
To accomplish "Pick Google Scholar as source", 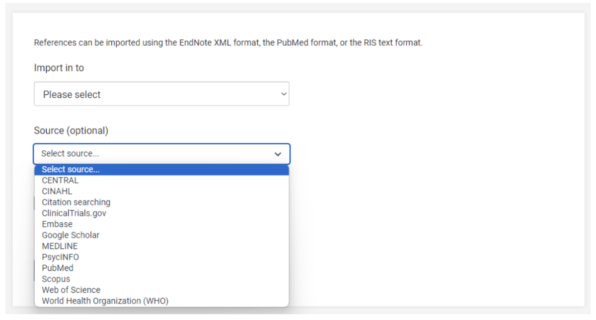I will [71, 235].
